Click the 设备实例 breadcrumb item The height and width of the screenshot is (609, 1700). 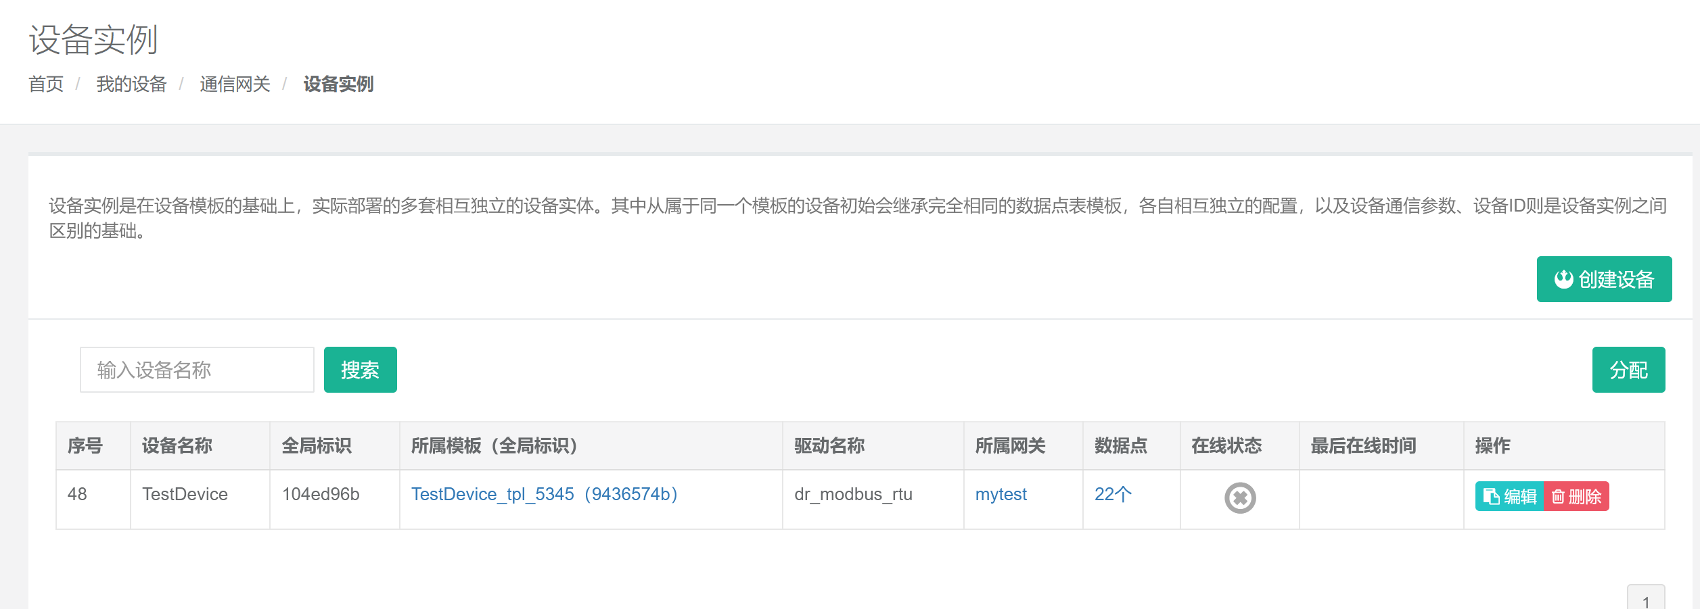338,84
